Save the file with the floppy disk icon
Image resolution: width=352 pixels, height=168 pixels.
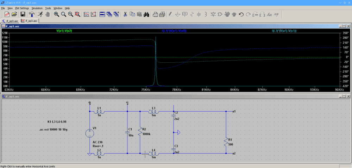click(23, 14)
